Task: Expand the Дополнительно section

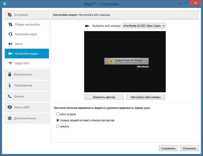Action: click(x=27, y=118)
